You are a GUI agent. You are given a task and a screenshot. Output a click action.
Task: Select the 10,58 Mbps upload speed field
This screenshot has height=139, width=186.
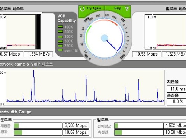coord(147,54)
